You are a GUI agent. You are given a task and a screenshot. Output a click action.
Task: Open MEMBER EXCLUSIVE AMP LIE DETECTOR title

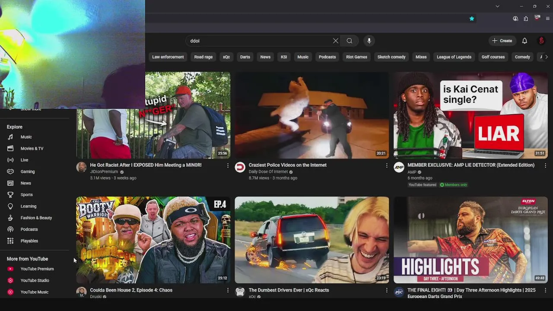(471, 165)
